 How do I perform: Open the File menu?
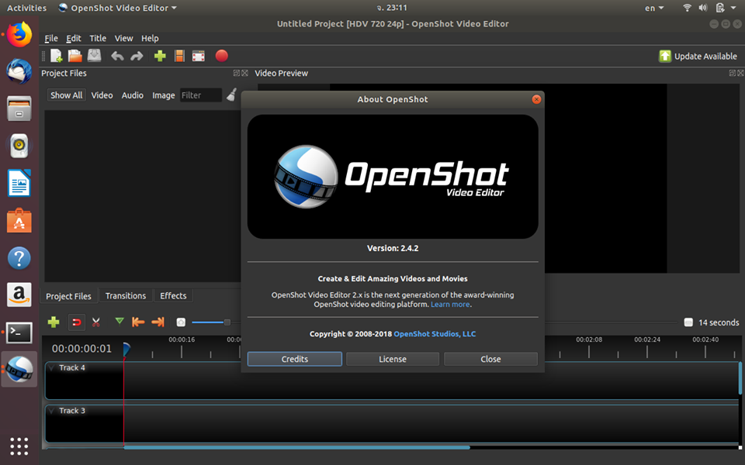(51, 39)
